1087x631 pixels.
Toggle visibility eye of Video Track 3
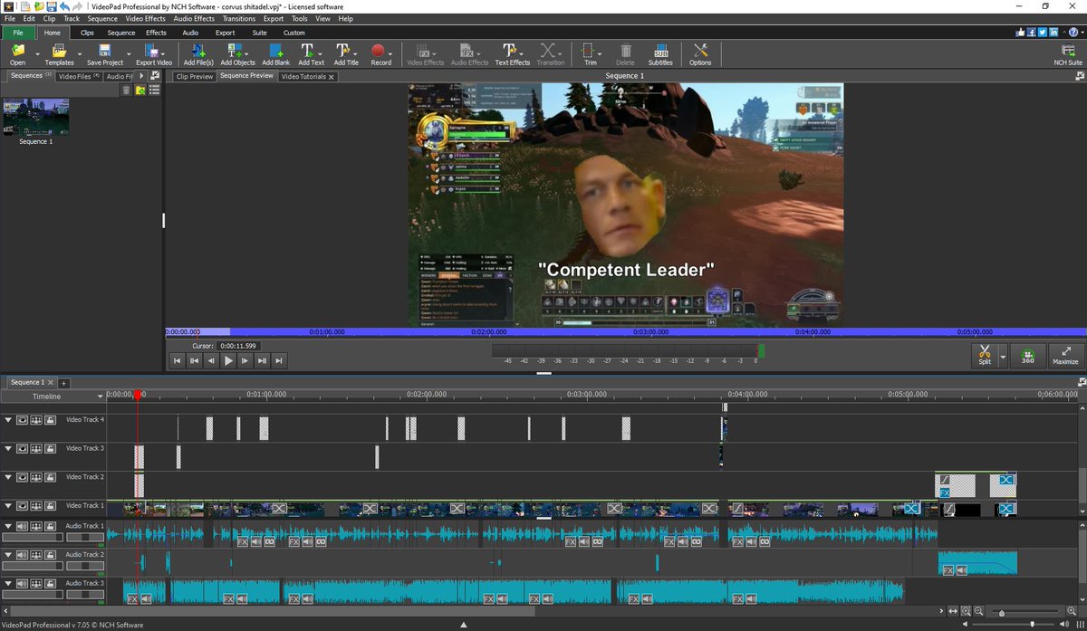point(23,449)
